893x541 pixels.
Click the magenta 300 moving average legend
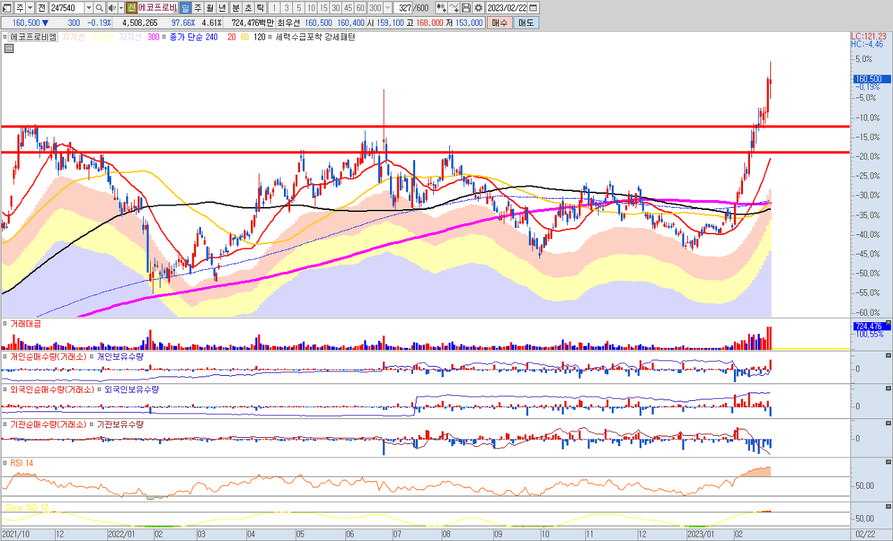pos(153,37)
